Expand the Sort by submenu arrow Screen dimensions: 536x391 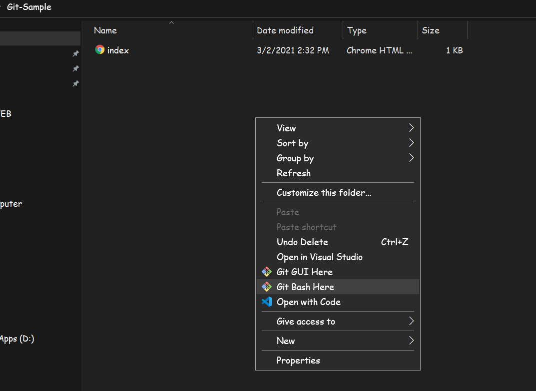click(411, 142)
